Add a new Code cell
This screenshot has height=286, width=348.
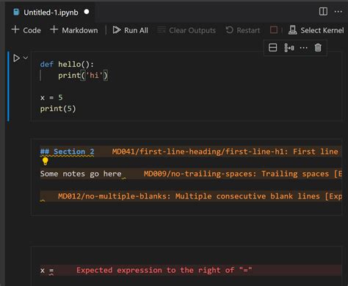pos(26,30)
